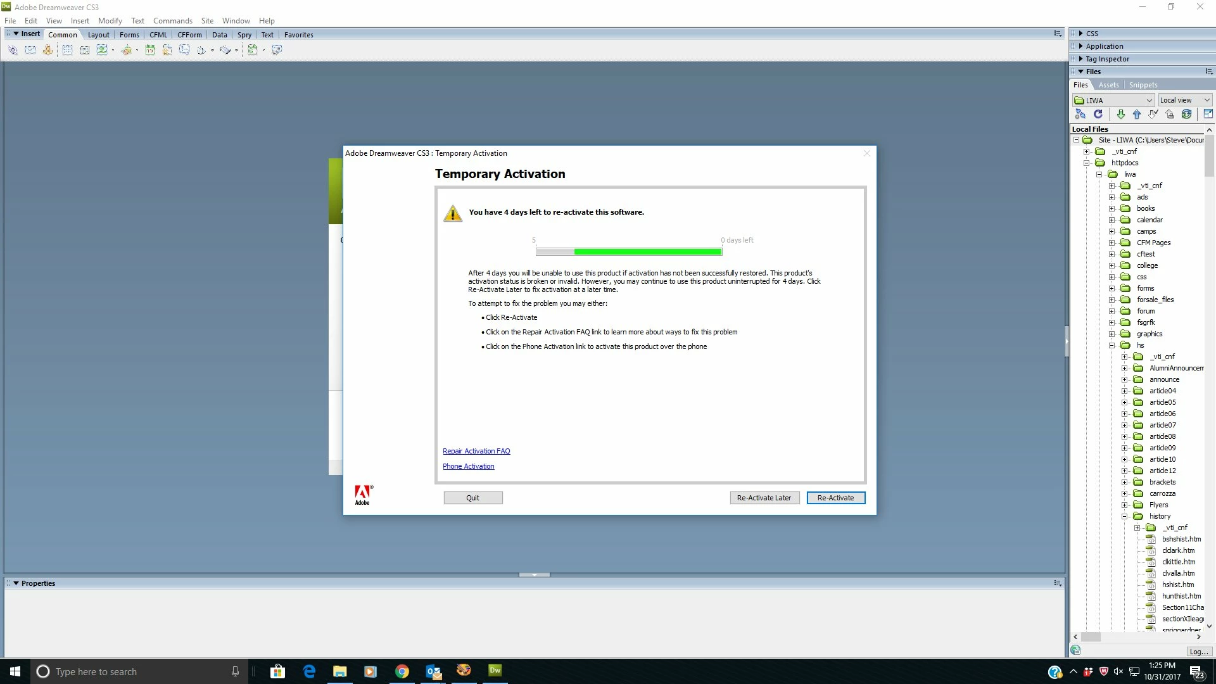Expand the calendar folder in tree
The height and width of the screenshot is (684, 1216).
[1111, 220]
